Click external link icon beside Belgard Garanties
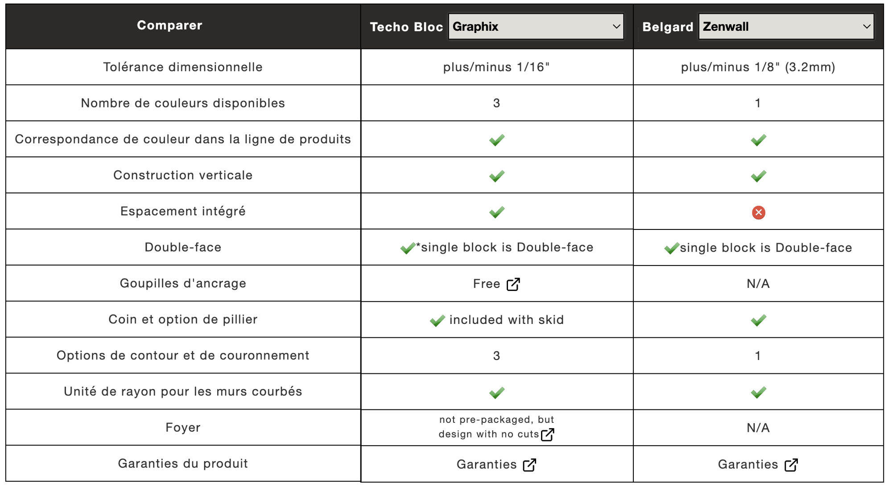Image resolution: width=892 pixels, height=487 pixels. point(791,465)
